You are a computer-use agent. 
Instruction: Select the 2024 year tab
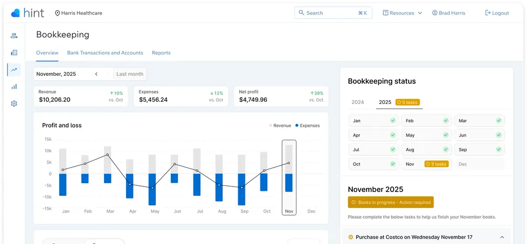pos(358,102)
